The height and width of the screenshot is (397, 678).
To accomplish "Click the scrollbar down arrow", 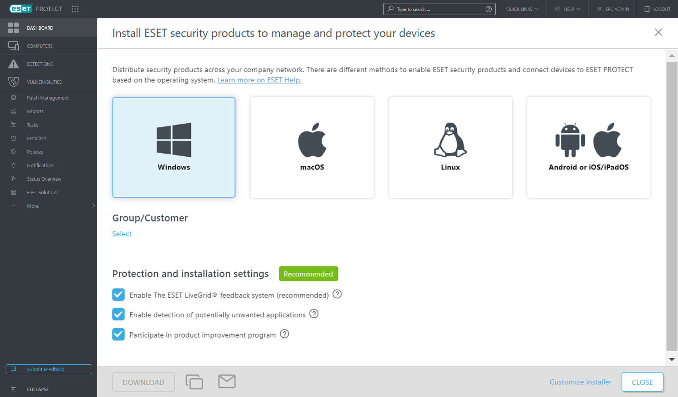I will click(672, 359).
